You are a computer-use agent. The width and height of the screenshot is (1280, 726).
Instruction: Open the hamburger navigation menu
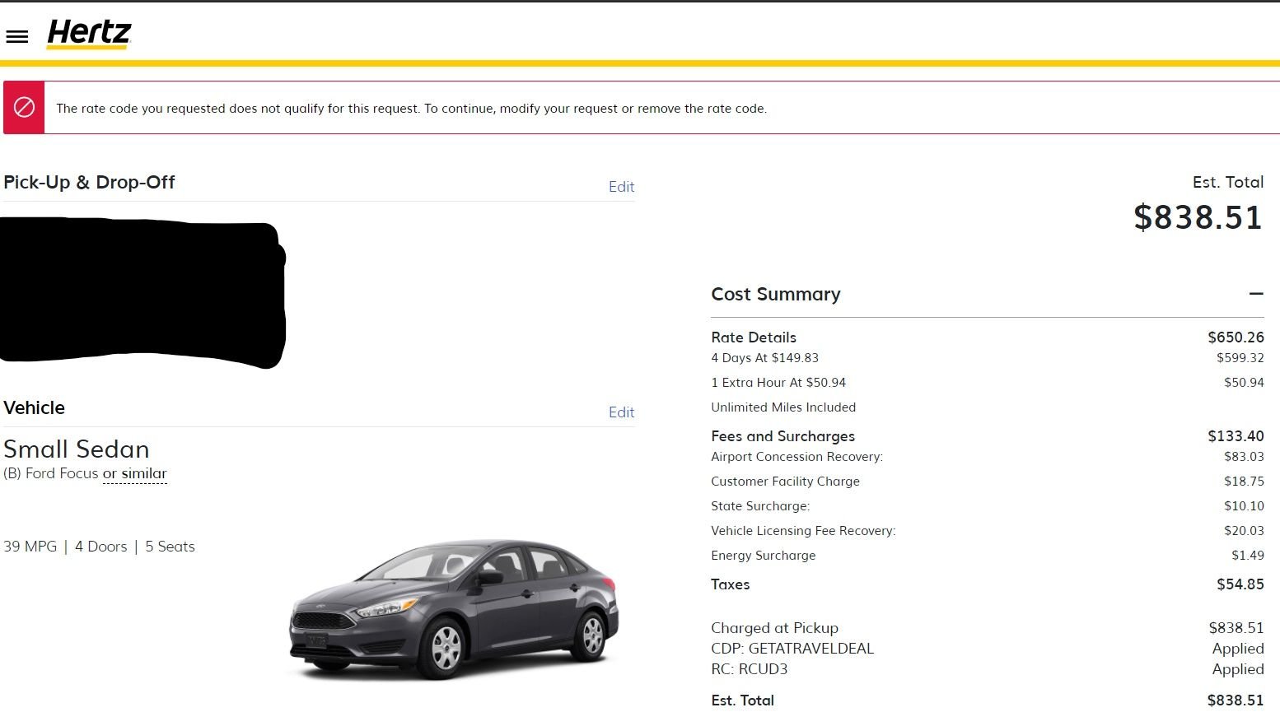tap(17, 36)
